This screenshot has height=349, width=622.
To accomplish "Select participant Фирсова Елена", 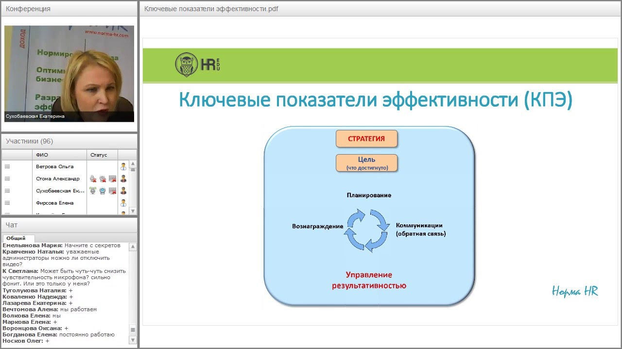I will pyautogui.click(x=54, y=203).
